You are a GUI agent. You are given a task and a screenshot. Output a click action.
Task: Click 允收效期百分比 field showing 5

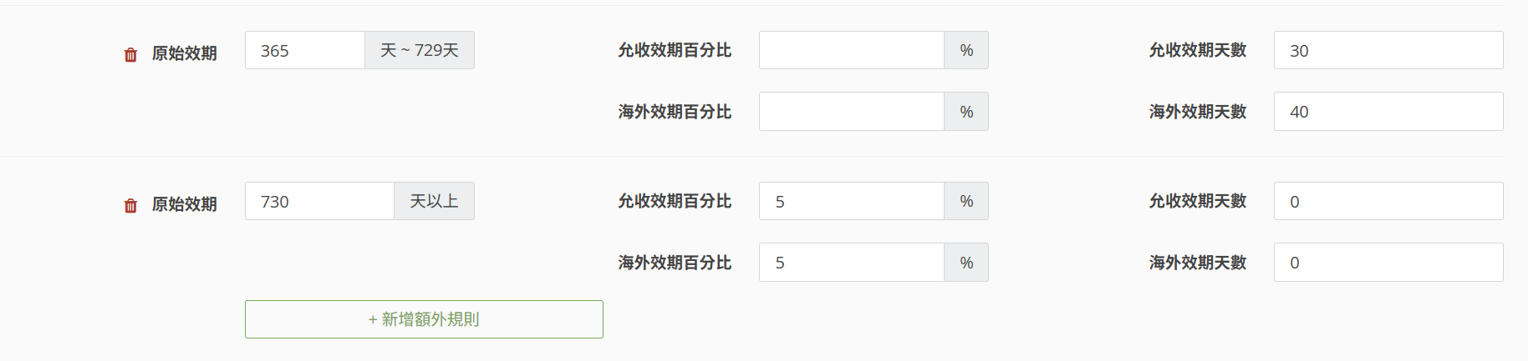[851, 202]
